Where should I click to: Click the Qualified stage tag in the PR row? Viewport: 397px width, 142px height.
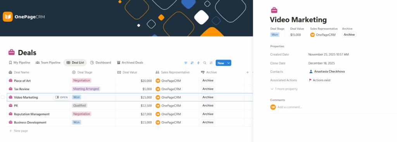click(x=79, y=106)
